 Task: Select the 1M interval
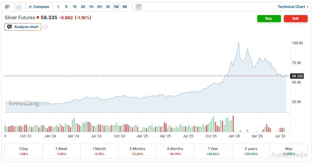click(124, 7)
